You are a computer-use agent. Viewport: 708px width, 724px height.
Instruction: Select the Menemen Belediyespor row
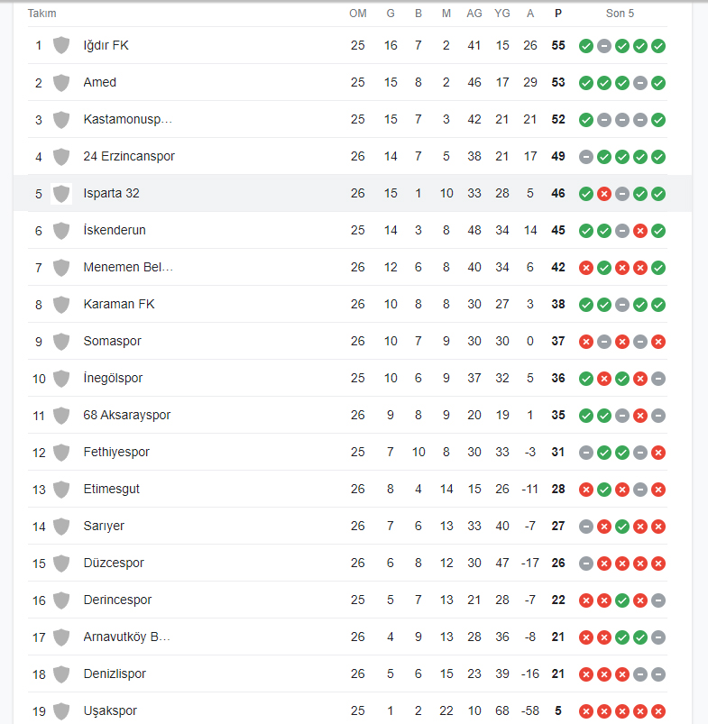pyautogui.click(x=347, y=267)
